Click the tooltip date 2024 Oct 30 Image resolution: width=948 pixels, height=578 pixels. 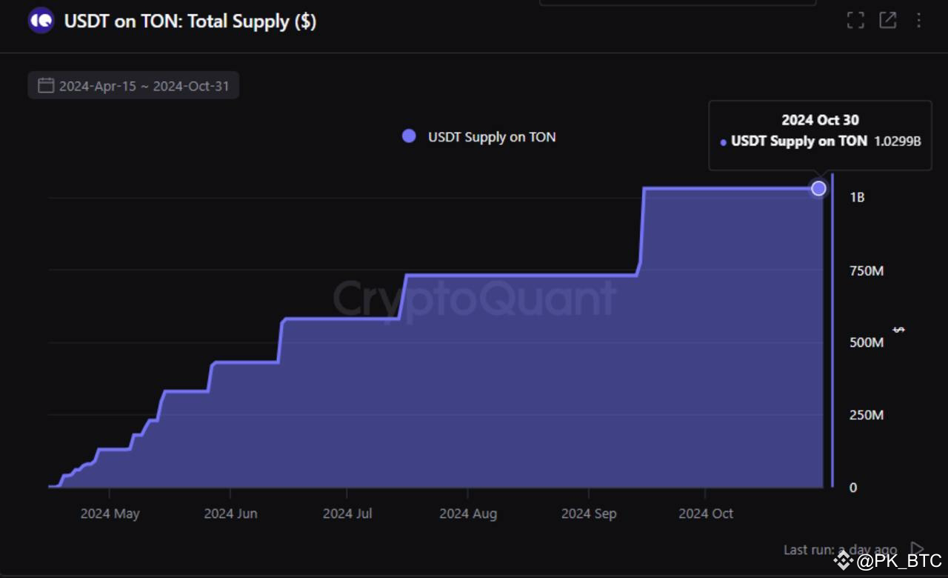point(820,120)
